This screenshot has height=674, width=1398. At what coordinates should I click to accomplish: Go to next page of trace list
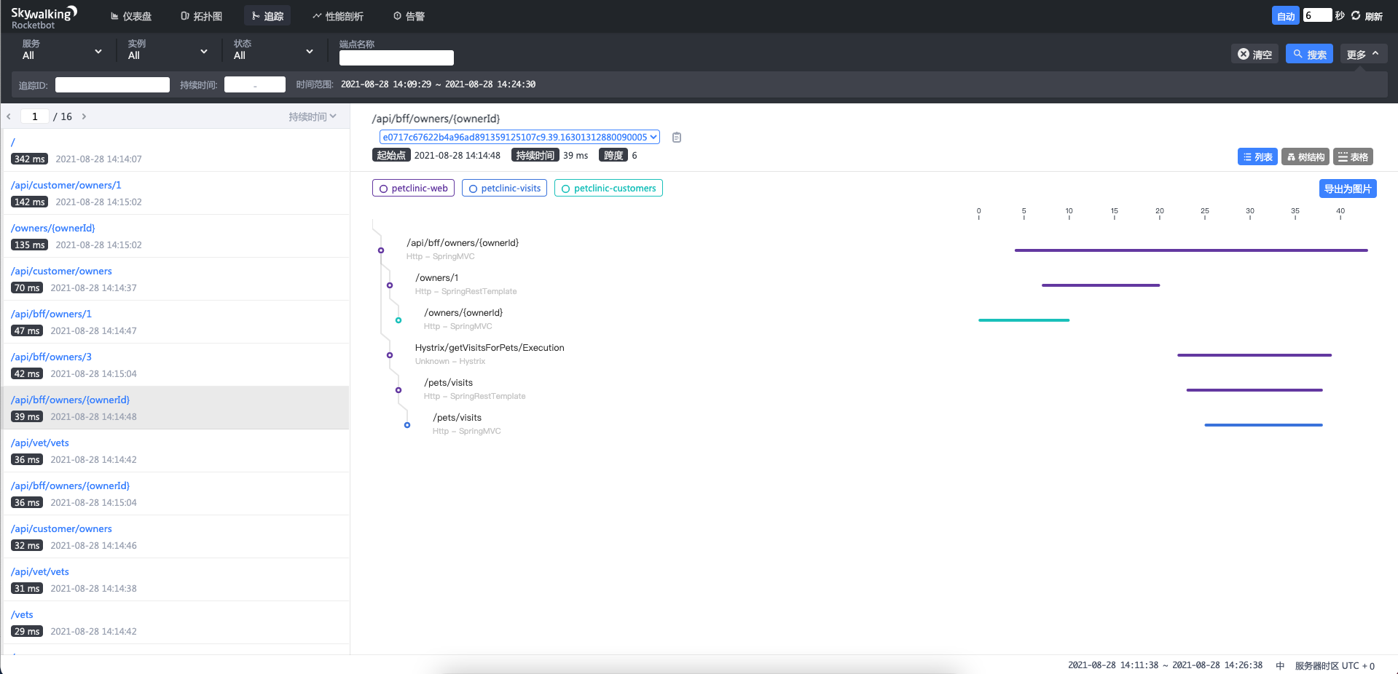(x=85, y=116)
